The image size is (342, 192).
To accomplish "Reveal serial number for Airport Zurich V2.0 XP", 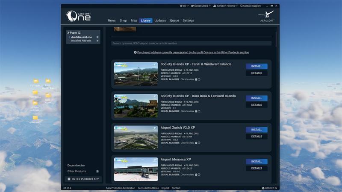I will 187,143.
